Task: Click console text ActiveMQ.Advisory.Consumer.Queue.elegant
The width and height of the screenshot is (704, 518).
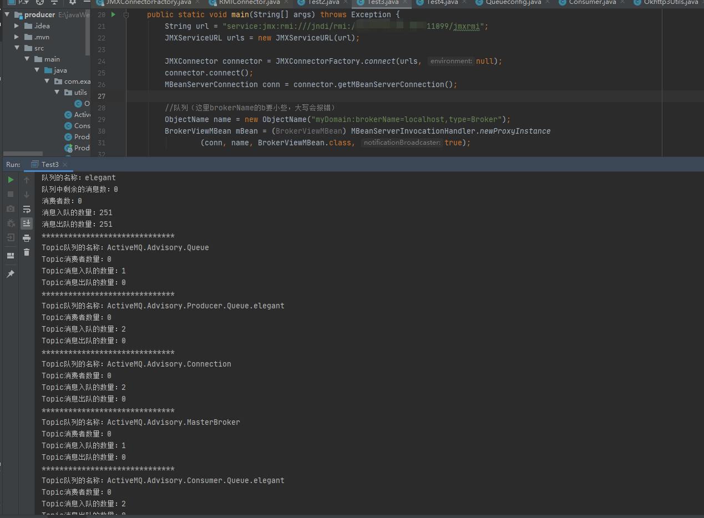Action: [x=196, y=480]
